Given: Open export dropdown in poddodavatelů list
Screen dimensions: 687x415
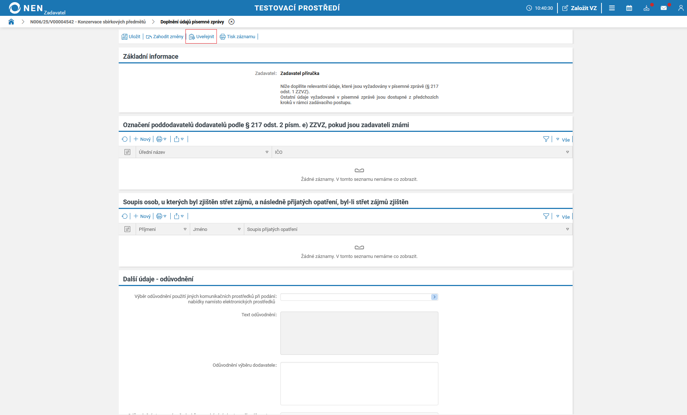Looking at the screenshot, I should pos(179,139).
